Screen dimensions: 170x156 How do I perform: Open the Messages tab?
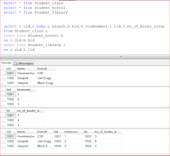point(24,63)
